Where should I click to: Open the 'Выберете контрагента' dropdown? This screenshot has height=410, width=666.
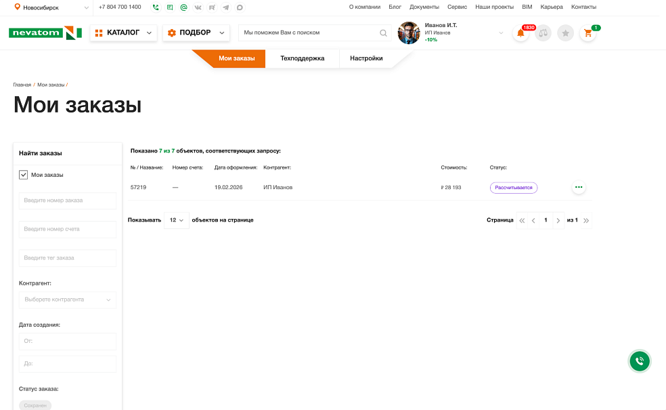(x=67, y=300)
